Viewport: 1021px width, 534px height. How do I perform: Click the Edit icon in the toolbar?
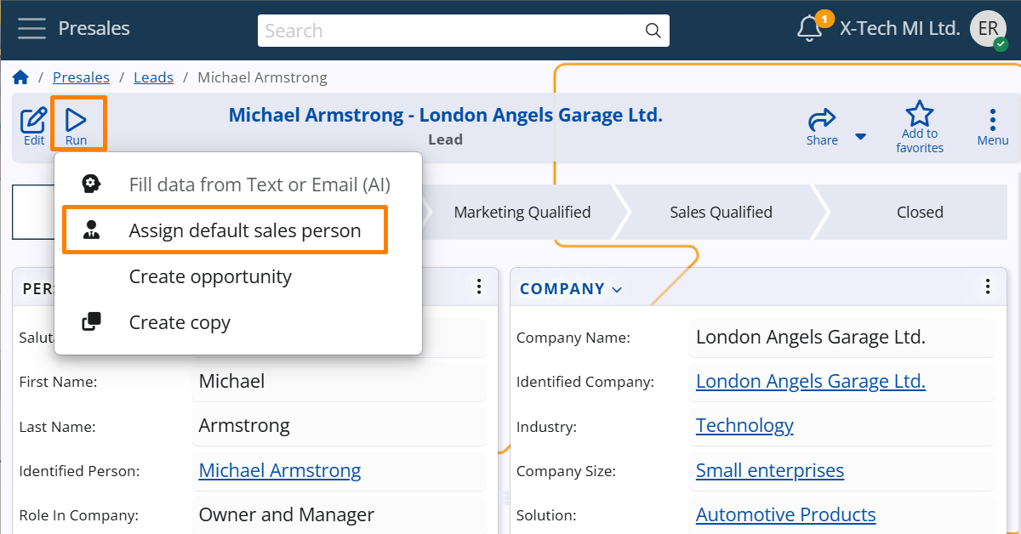32,123
